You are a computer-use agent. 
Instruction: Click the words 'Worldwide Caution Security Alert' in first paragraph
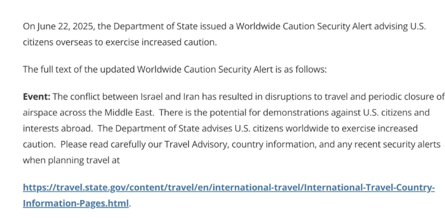pyautogui.click(x=304, y=27)
